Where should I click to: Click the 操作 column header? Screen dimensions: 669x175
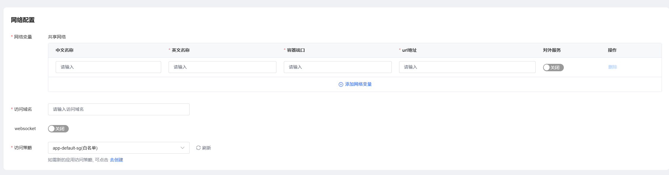pos(612,50)
